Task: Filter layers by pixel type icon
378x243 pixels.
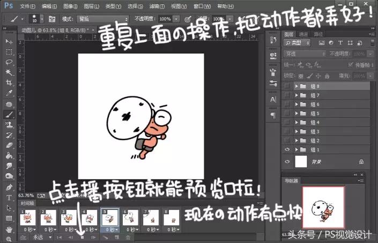Action: click(x=321, y=43)
